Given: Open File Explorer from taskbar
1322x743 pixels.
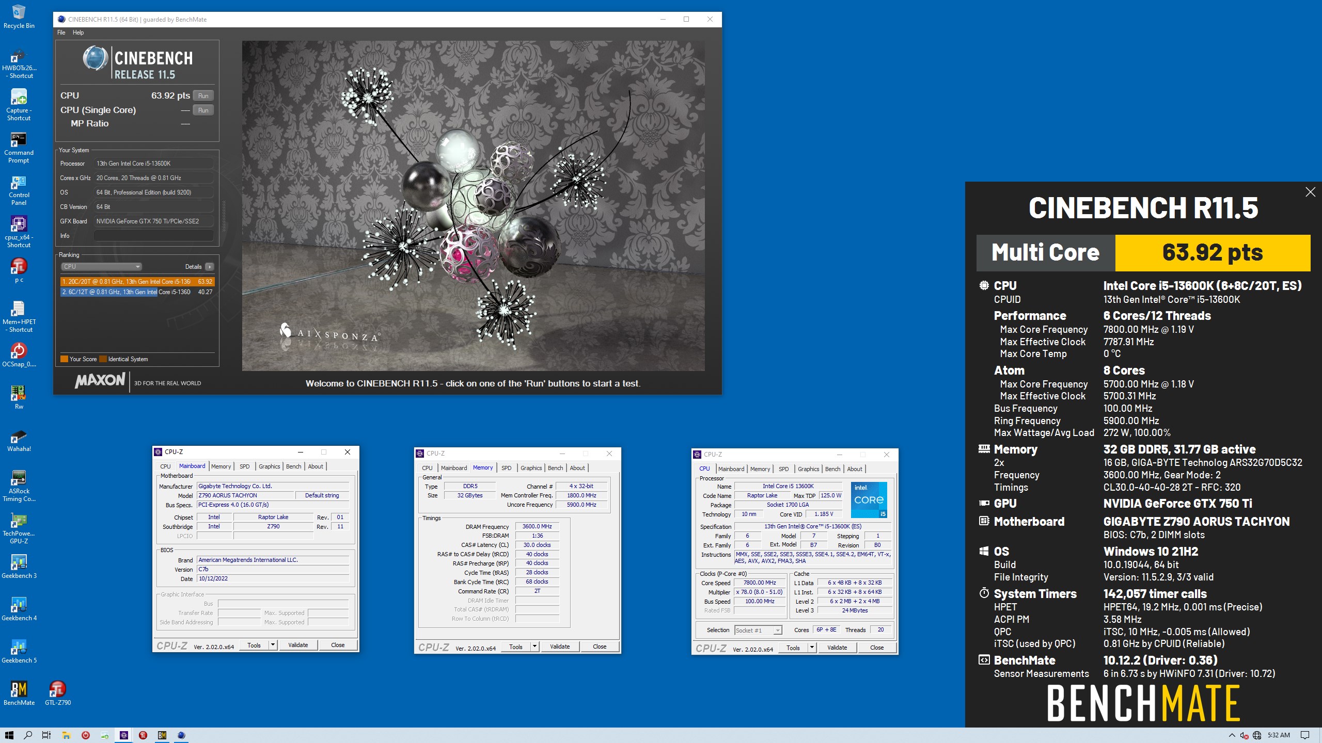Looking at the screenshot, I should (66, 735).
